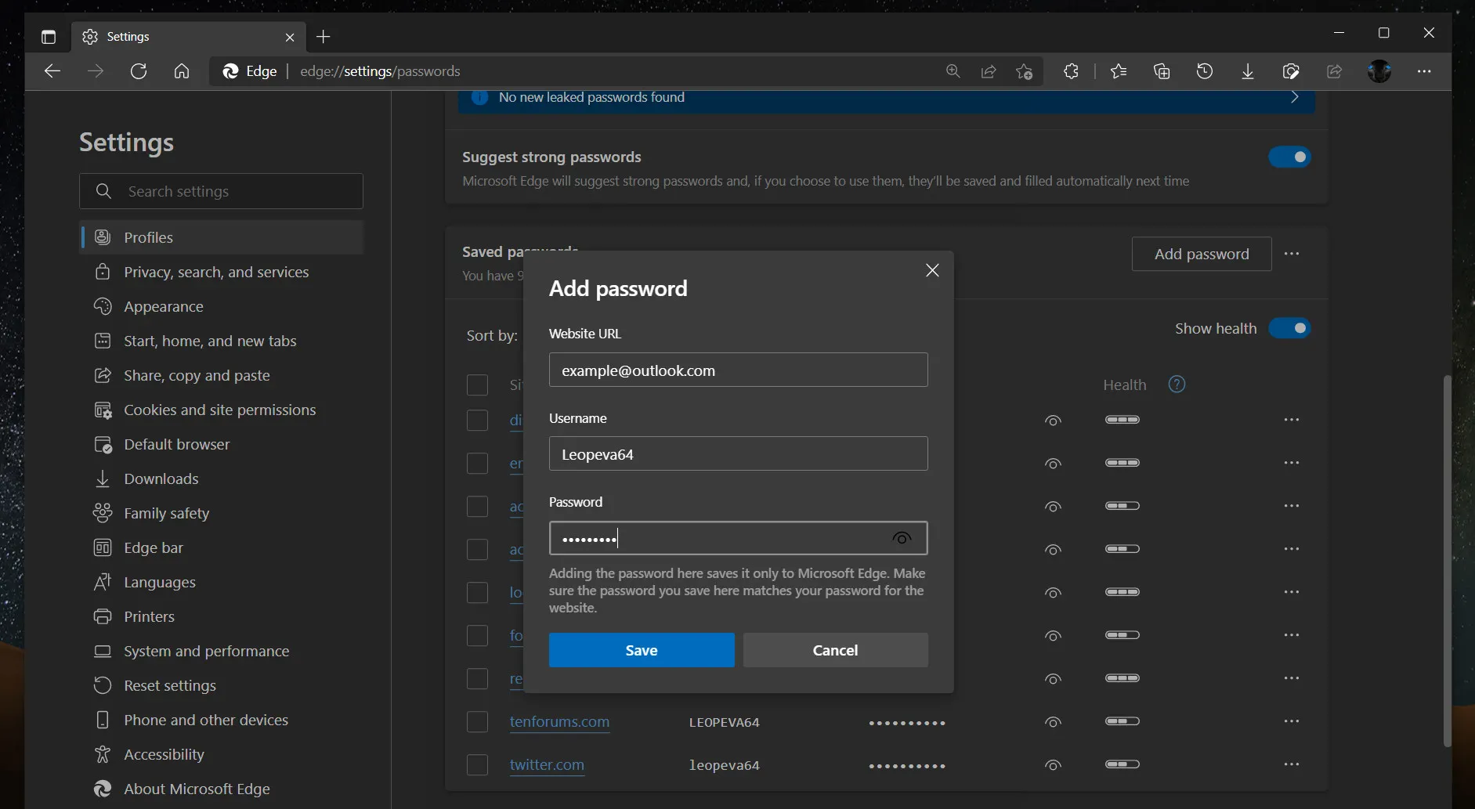Open more actions for the twitter.com entry
Viewport: 1475px width, 809px height.
[1292, 764]
